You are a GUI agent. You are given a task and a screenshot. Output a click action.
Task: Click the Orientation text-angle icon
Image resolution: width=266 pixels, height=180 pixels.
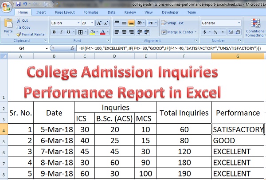point(141,23)
